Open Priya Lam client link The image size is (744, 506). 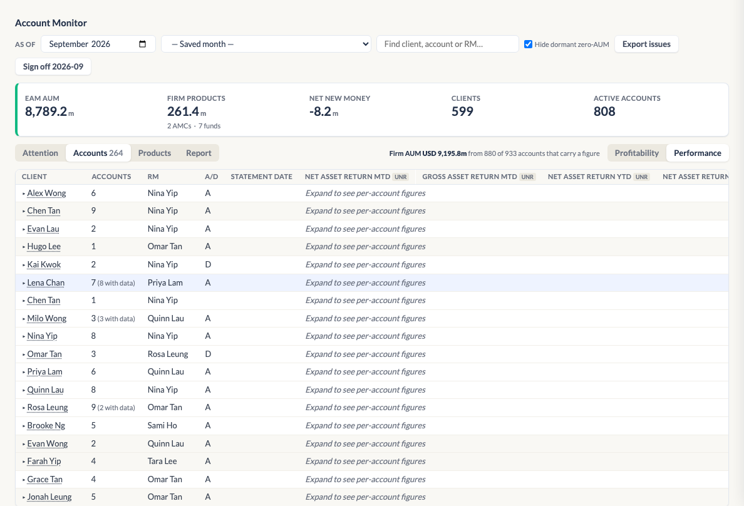click(x=44, y=371)
